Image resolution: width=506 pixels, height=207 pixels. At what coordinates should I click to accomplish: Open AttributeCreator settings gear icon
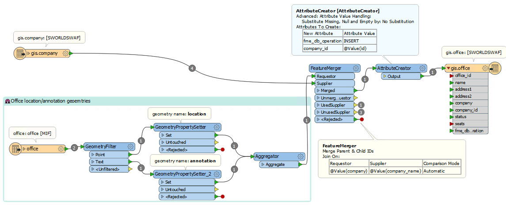422,69
